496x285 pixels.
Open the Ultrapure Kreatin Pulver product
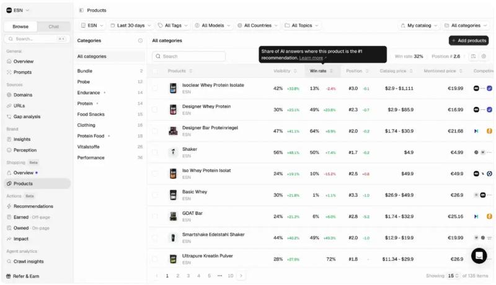click(208, 256)
